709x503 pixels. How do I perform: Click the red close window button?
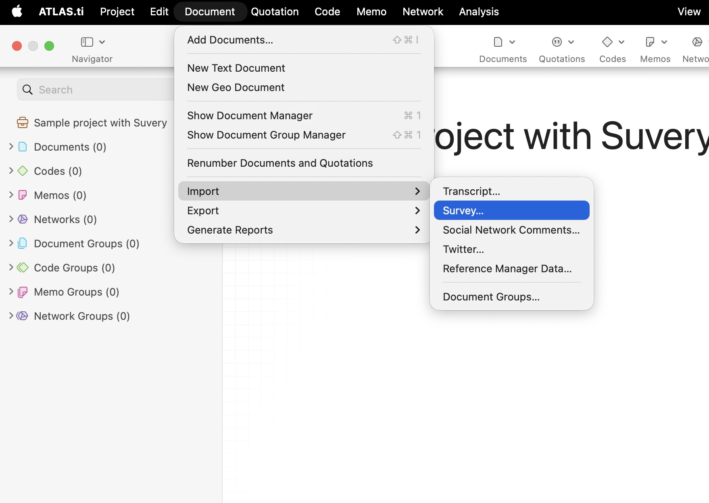tap(17, 46)
